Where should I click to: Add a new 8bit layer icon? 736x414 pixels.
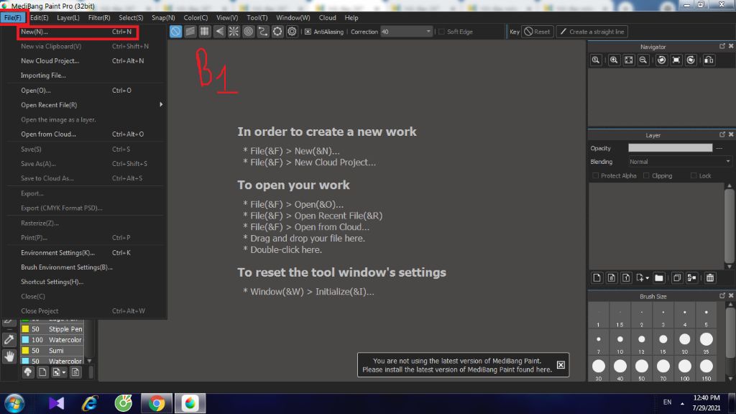tap(611, 278)
